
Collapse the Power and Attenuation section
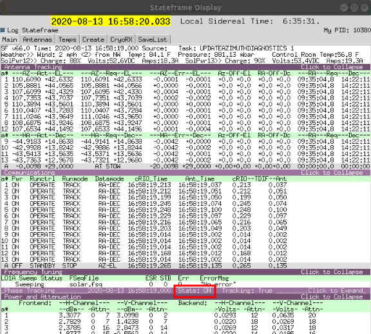[332, 297]
